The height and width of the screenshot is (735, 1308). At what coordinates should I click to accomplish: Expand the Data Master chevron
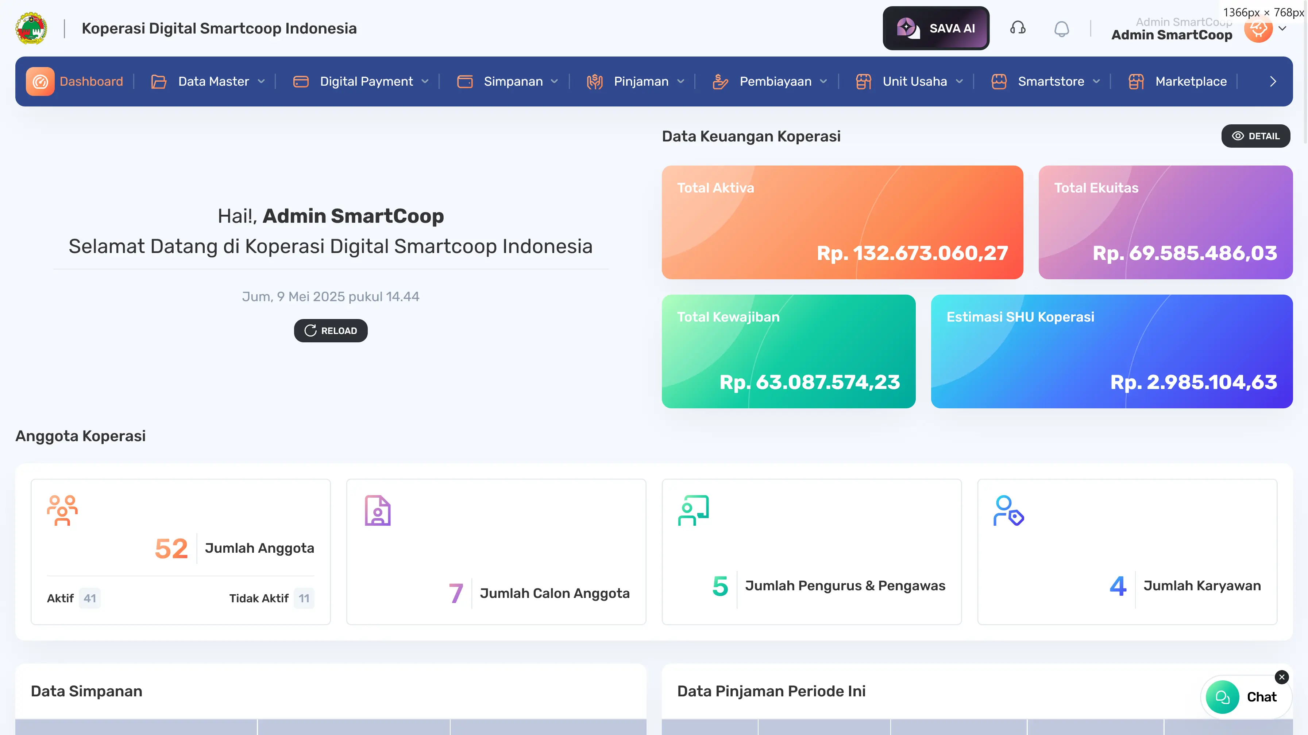point(261,81)
